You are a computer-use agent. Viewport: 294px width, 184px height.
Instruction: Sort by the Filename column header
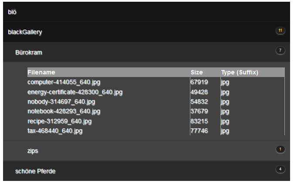click(x=41, y=72)
